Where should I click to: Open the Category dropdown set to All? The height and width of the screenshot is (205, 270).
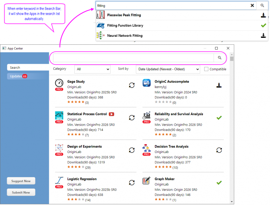pos(92,69)
